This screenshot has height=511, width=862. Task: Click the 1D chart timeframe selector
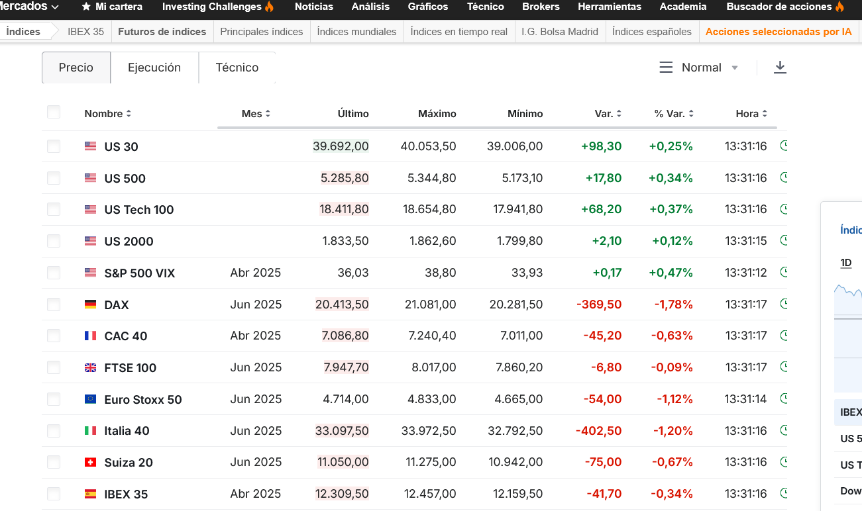846,263
